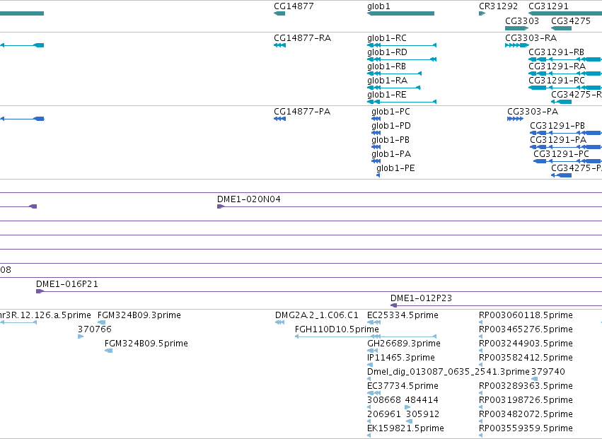Select transcript CG14877-RA

click(303, 38)
